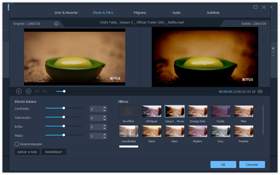Maximize the edit dialog window

click(x=255, y=7)
